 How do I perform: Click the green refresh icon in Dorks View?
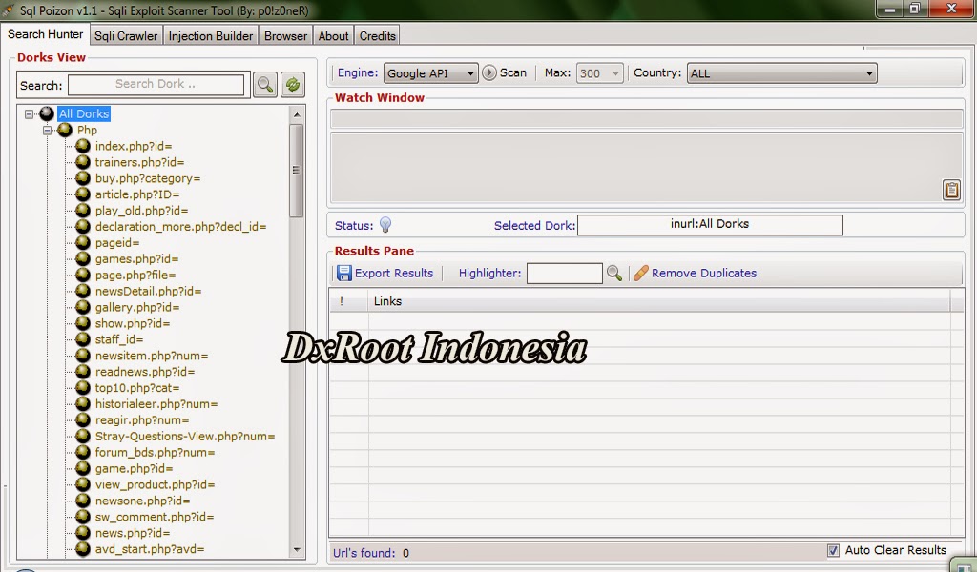coord(293,84)
